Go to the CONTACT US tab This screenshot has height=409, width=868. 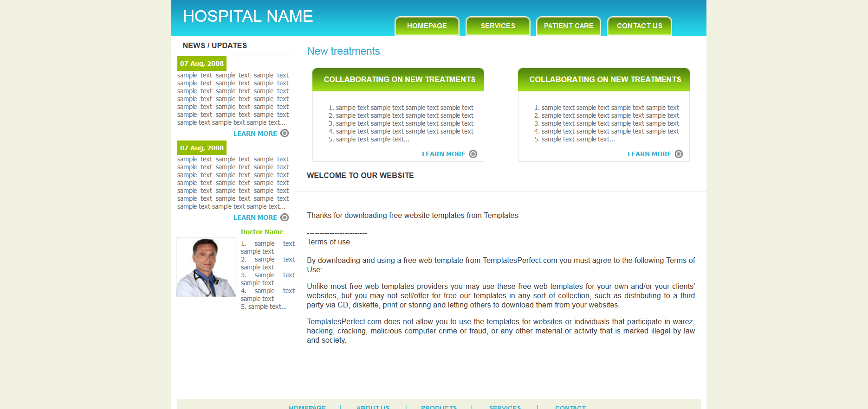click(x=639, y=26)
